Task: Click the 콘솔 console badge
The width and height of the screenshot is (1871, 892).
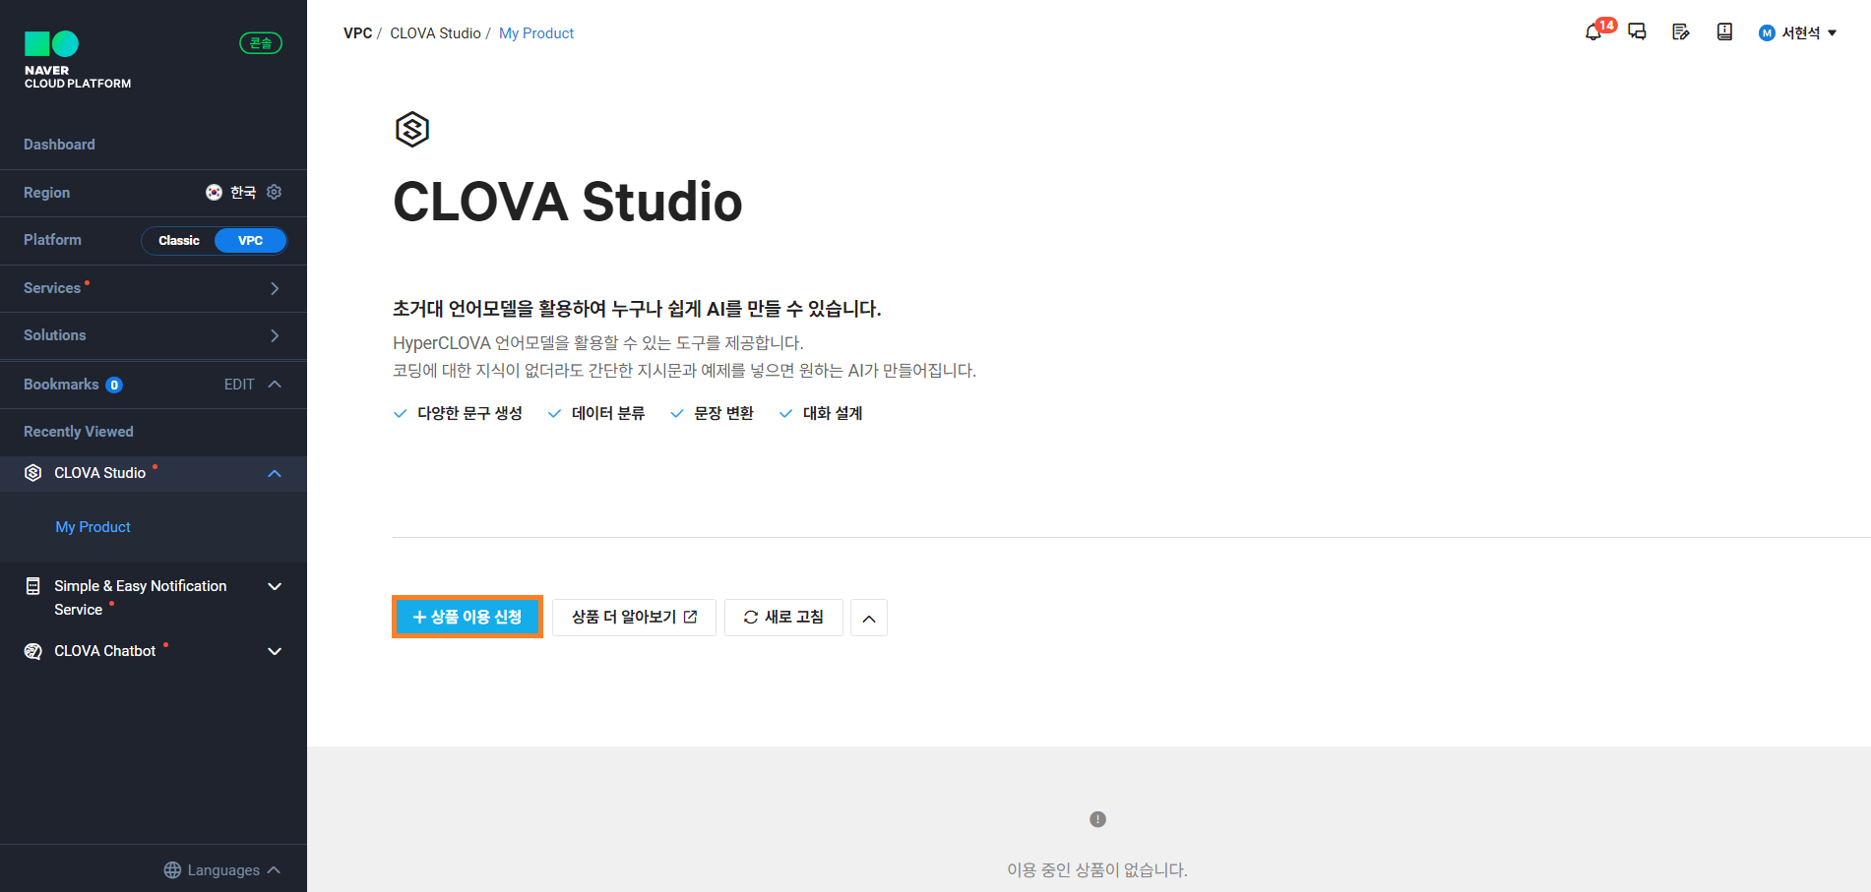Action: [x=261, y=43]
